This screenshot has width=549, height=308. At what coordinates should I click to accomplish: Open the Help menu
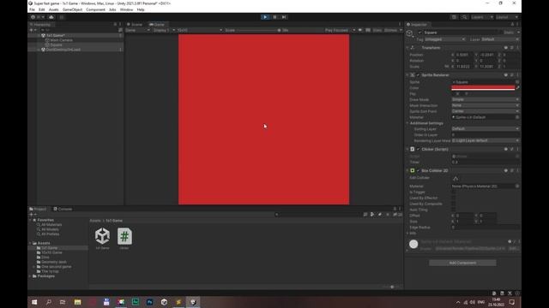click(141, 9)
